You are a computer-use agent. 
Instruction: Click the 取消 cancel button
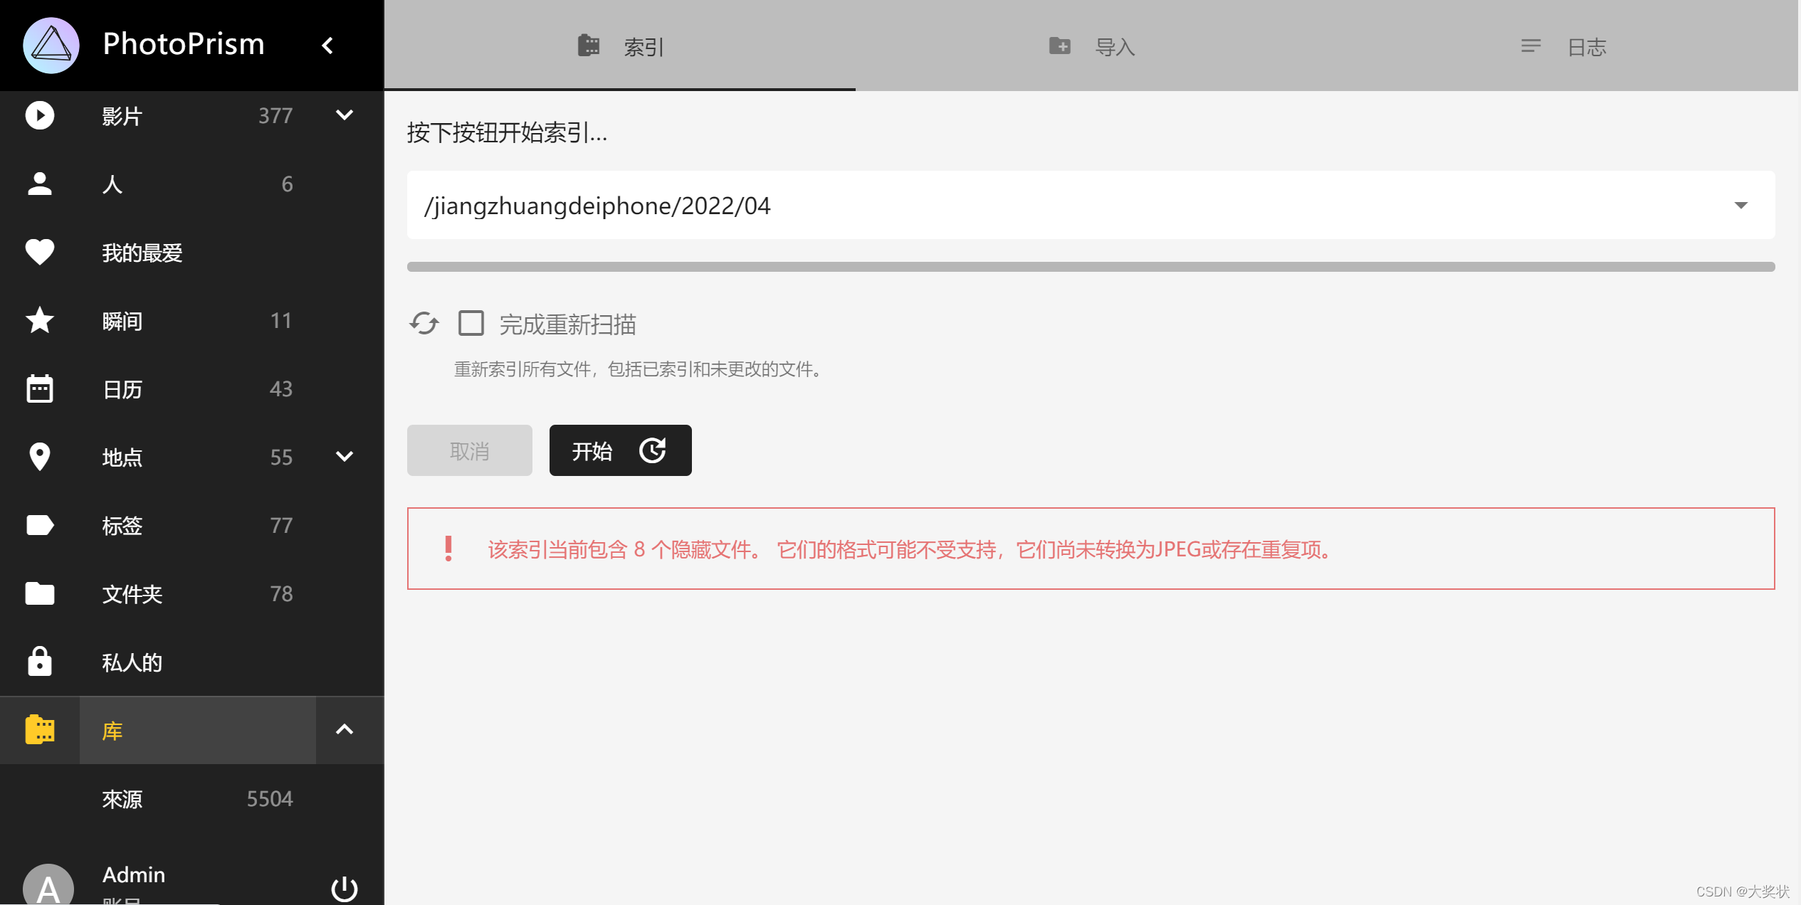tap(470, 450)
